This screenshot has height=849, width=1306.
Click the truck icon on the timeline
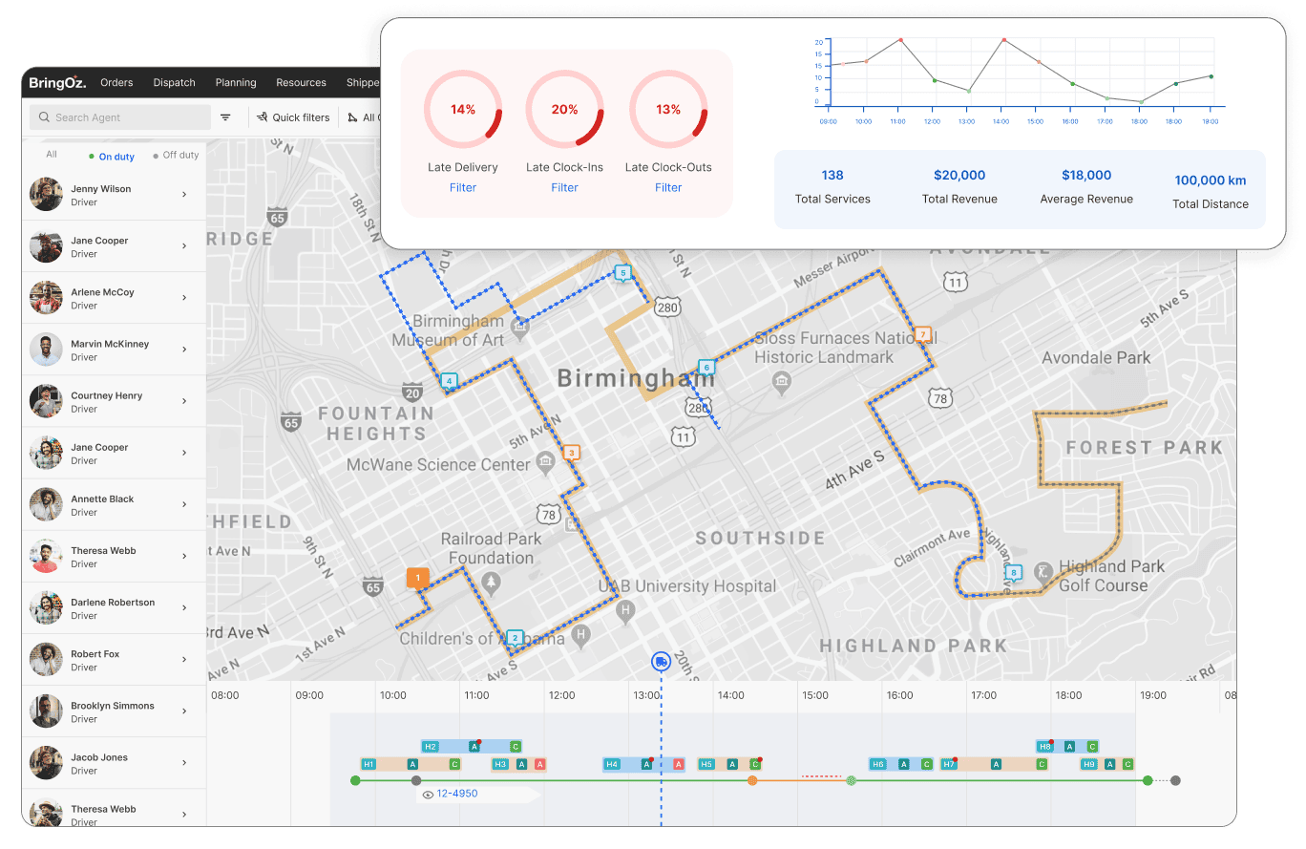click(661, 662)
